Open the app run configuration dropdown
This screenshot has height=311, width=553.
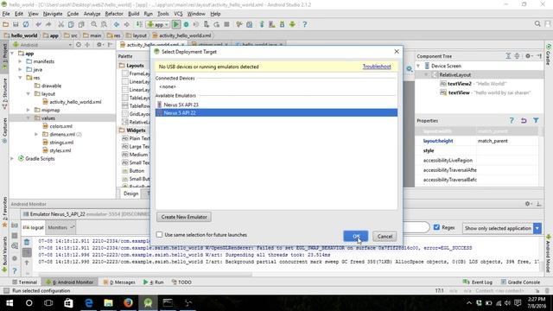click(x=158, y=24)
